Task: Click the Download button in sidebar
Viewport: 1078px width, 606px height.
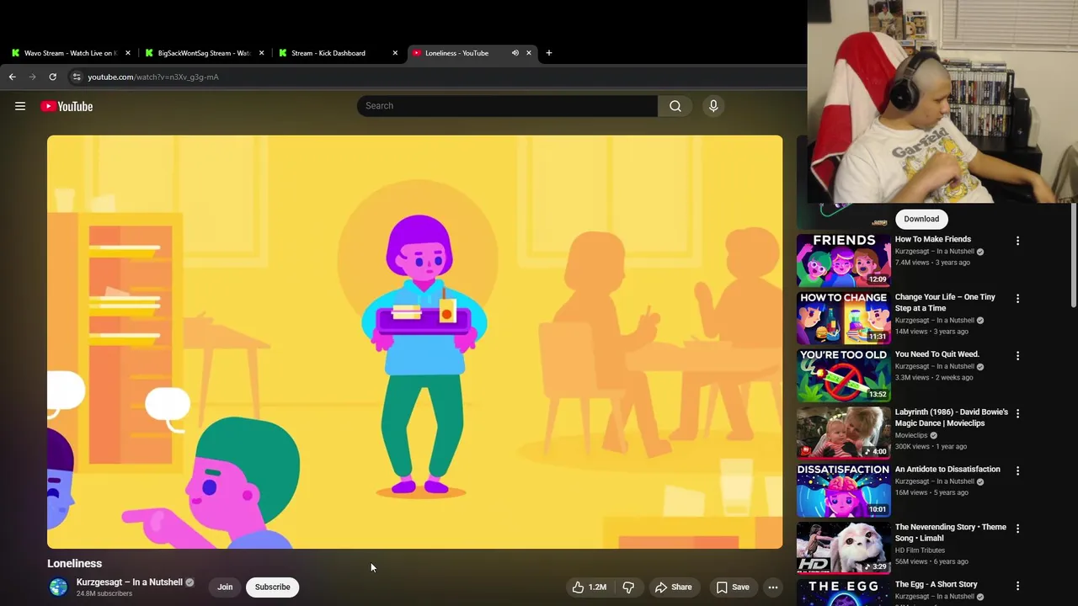Action: (x=921, y=219)
